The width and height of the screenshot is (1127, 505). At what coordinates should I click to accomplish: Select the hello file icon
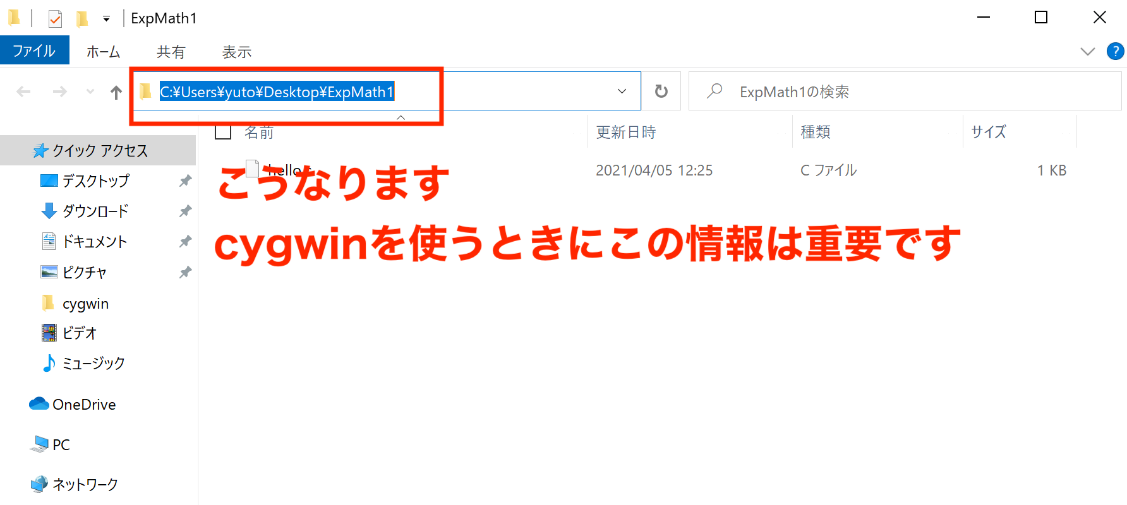pyautogui.click(x=253, y=169)
